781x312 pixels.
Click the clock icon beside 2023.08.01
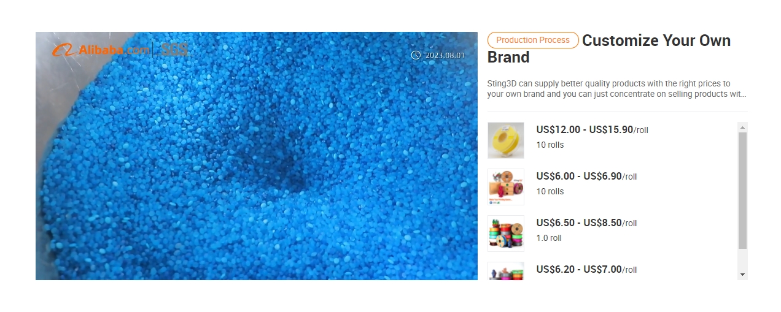(x=416, y=55)
